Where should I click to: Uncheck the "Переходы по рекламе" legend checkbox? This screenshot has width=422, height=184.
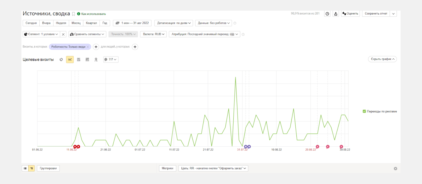364,111
